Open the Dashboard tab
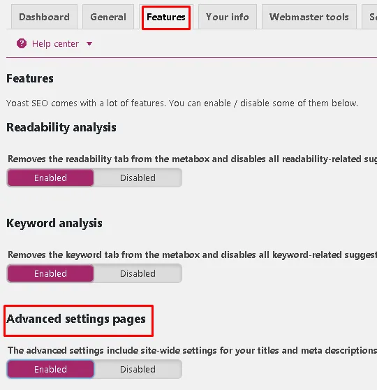The image size is (377, 390). 44,17
